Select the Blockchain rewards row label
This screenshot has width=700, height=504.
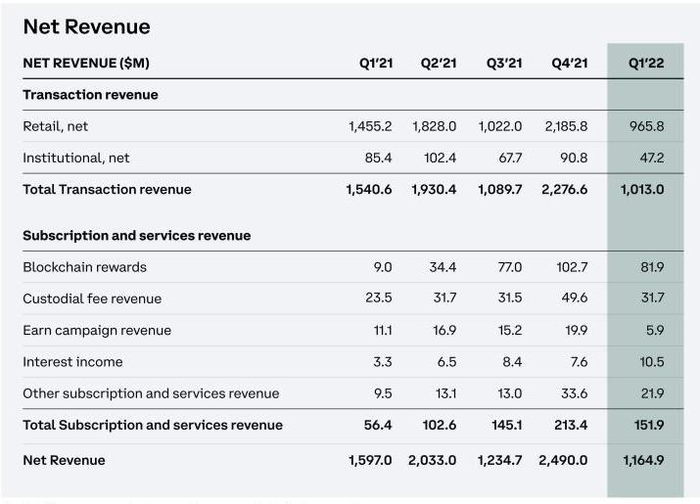(x=84, y=267)
